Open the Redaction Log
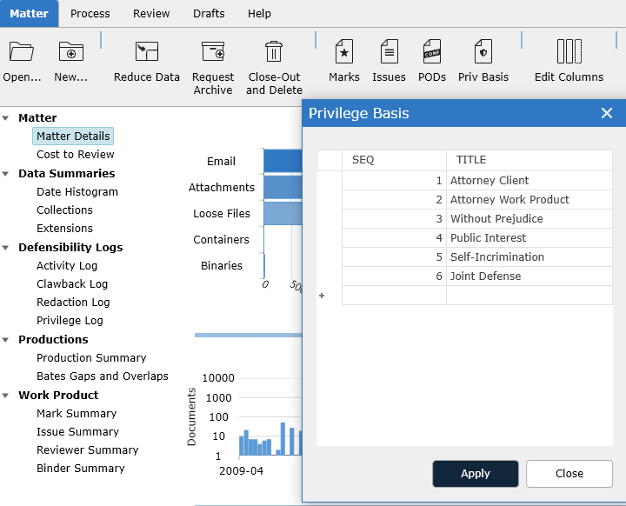This screenshot has height=506, width=626. coord(73,303)
